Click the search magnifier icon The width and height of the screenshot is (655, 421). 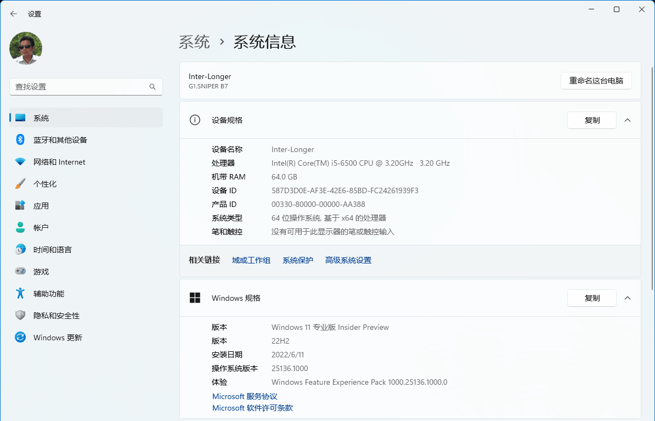[153, 87]
